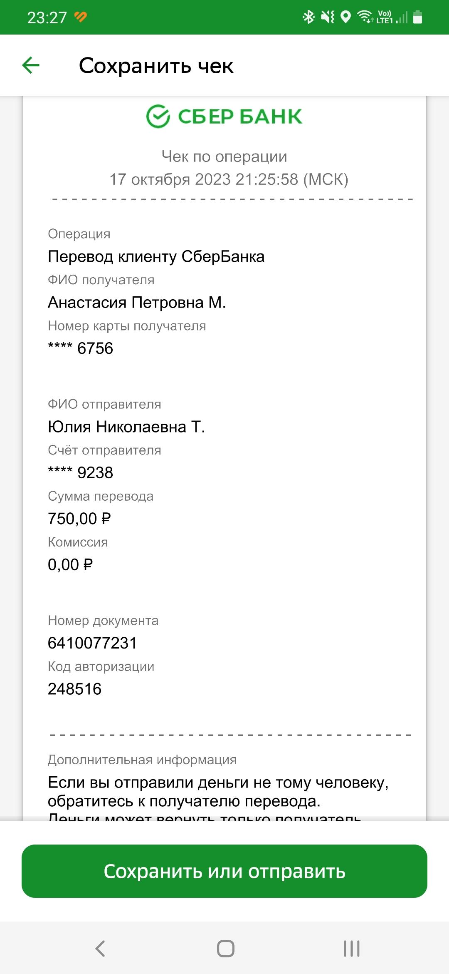Tap the Bluetooth status bar icon
The height and width of the screenshot is (974, 449).
[308, 17]
